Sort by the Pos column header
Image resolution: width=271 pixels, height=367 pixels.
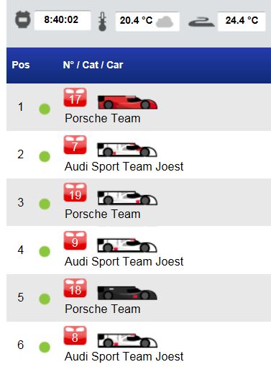click(x=21, y=65)
